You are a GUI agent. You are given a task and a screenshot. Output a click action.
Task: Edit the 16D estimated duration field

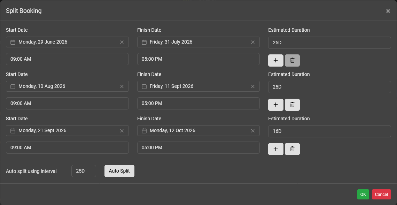click(x=329, y=131)
